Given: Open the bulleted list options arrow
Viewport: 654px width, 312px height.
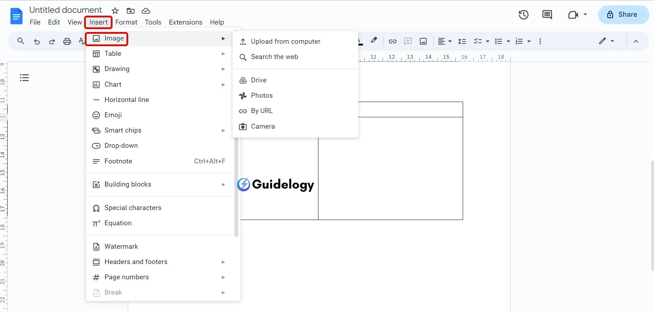Looking at the screenshot, I should (x=508, y=42).
